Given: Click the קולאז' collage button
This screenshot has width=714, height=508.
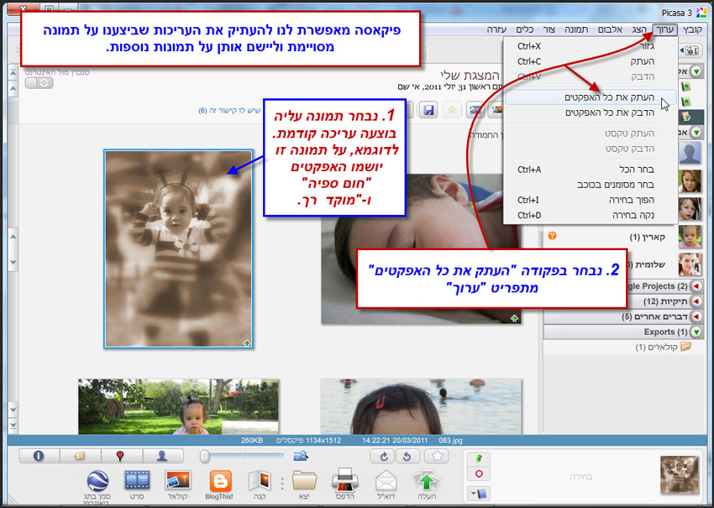Looking at the screenshot, I should point(178,484).
